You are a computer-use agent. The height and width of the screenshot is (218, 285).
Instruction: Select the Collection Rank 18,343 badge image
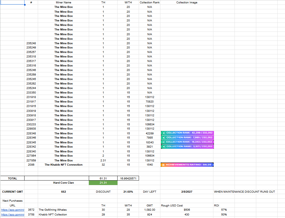[187, 142]
